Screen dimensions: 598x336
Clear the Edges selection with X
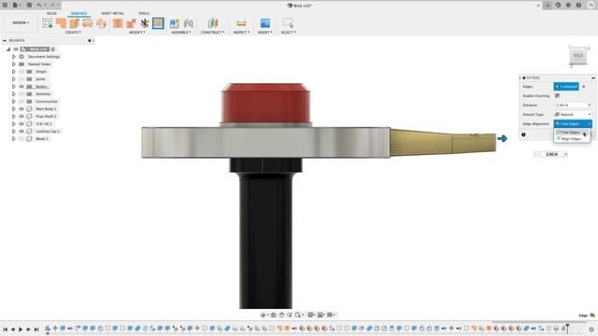click(583, 87)
